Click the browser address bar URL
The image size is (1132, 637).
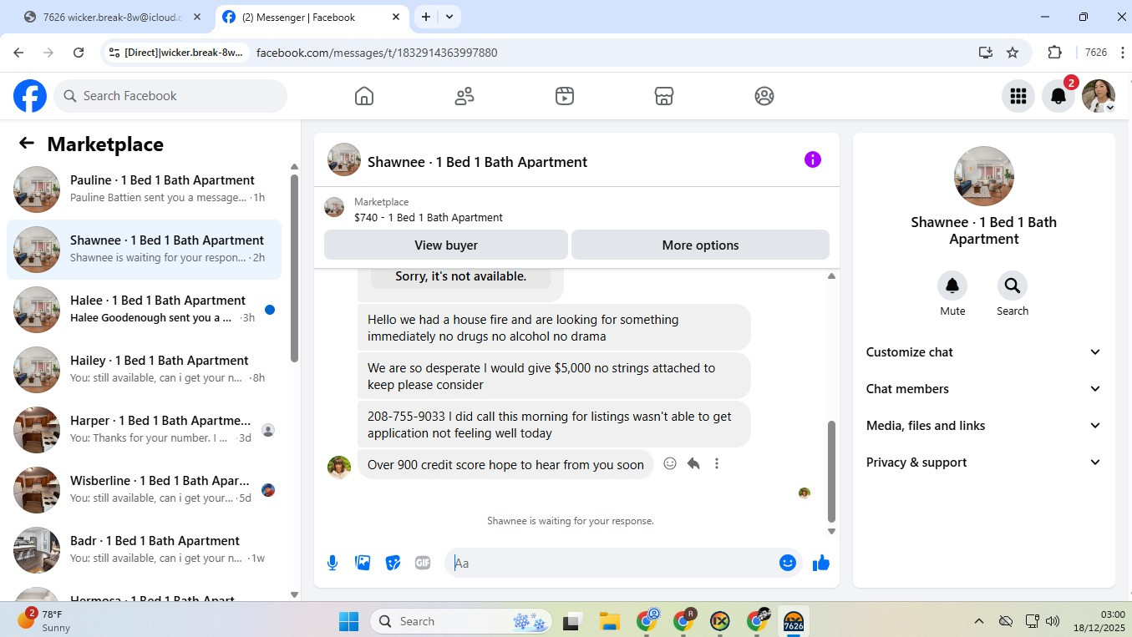(377, 53)
